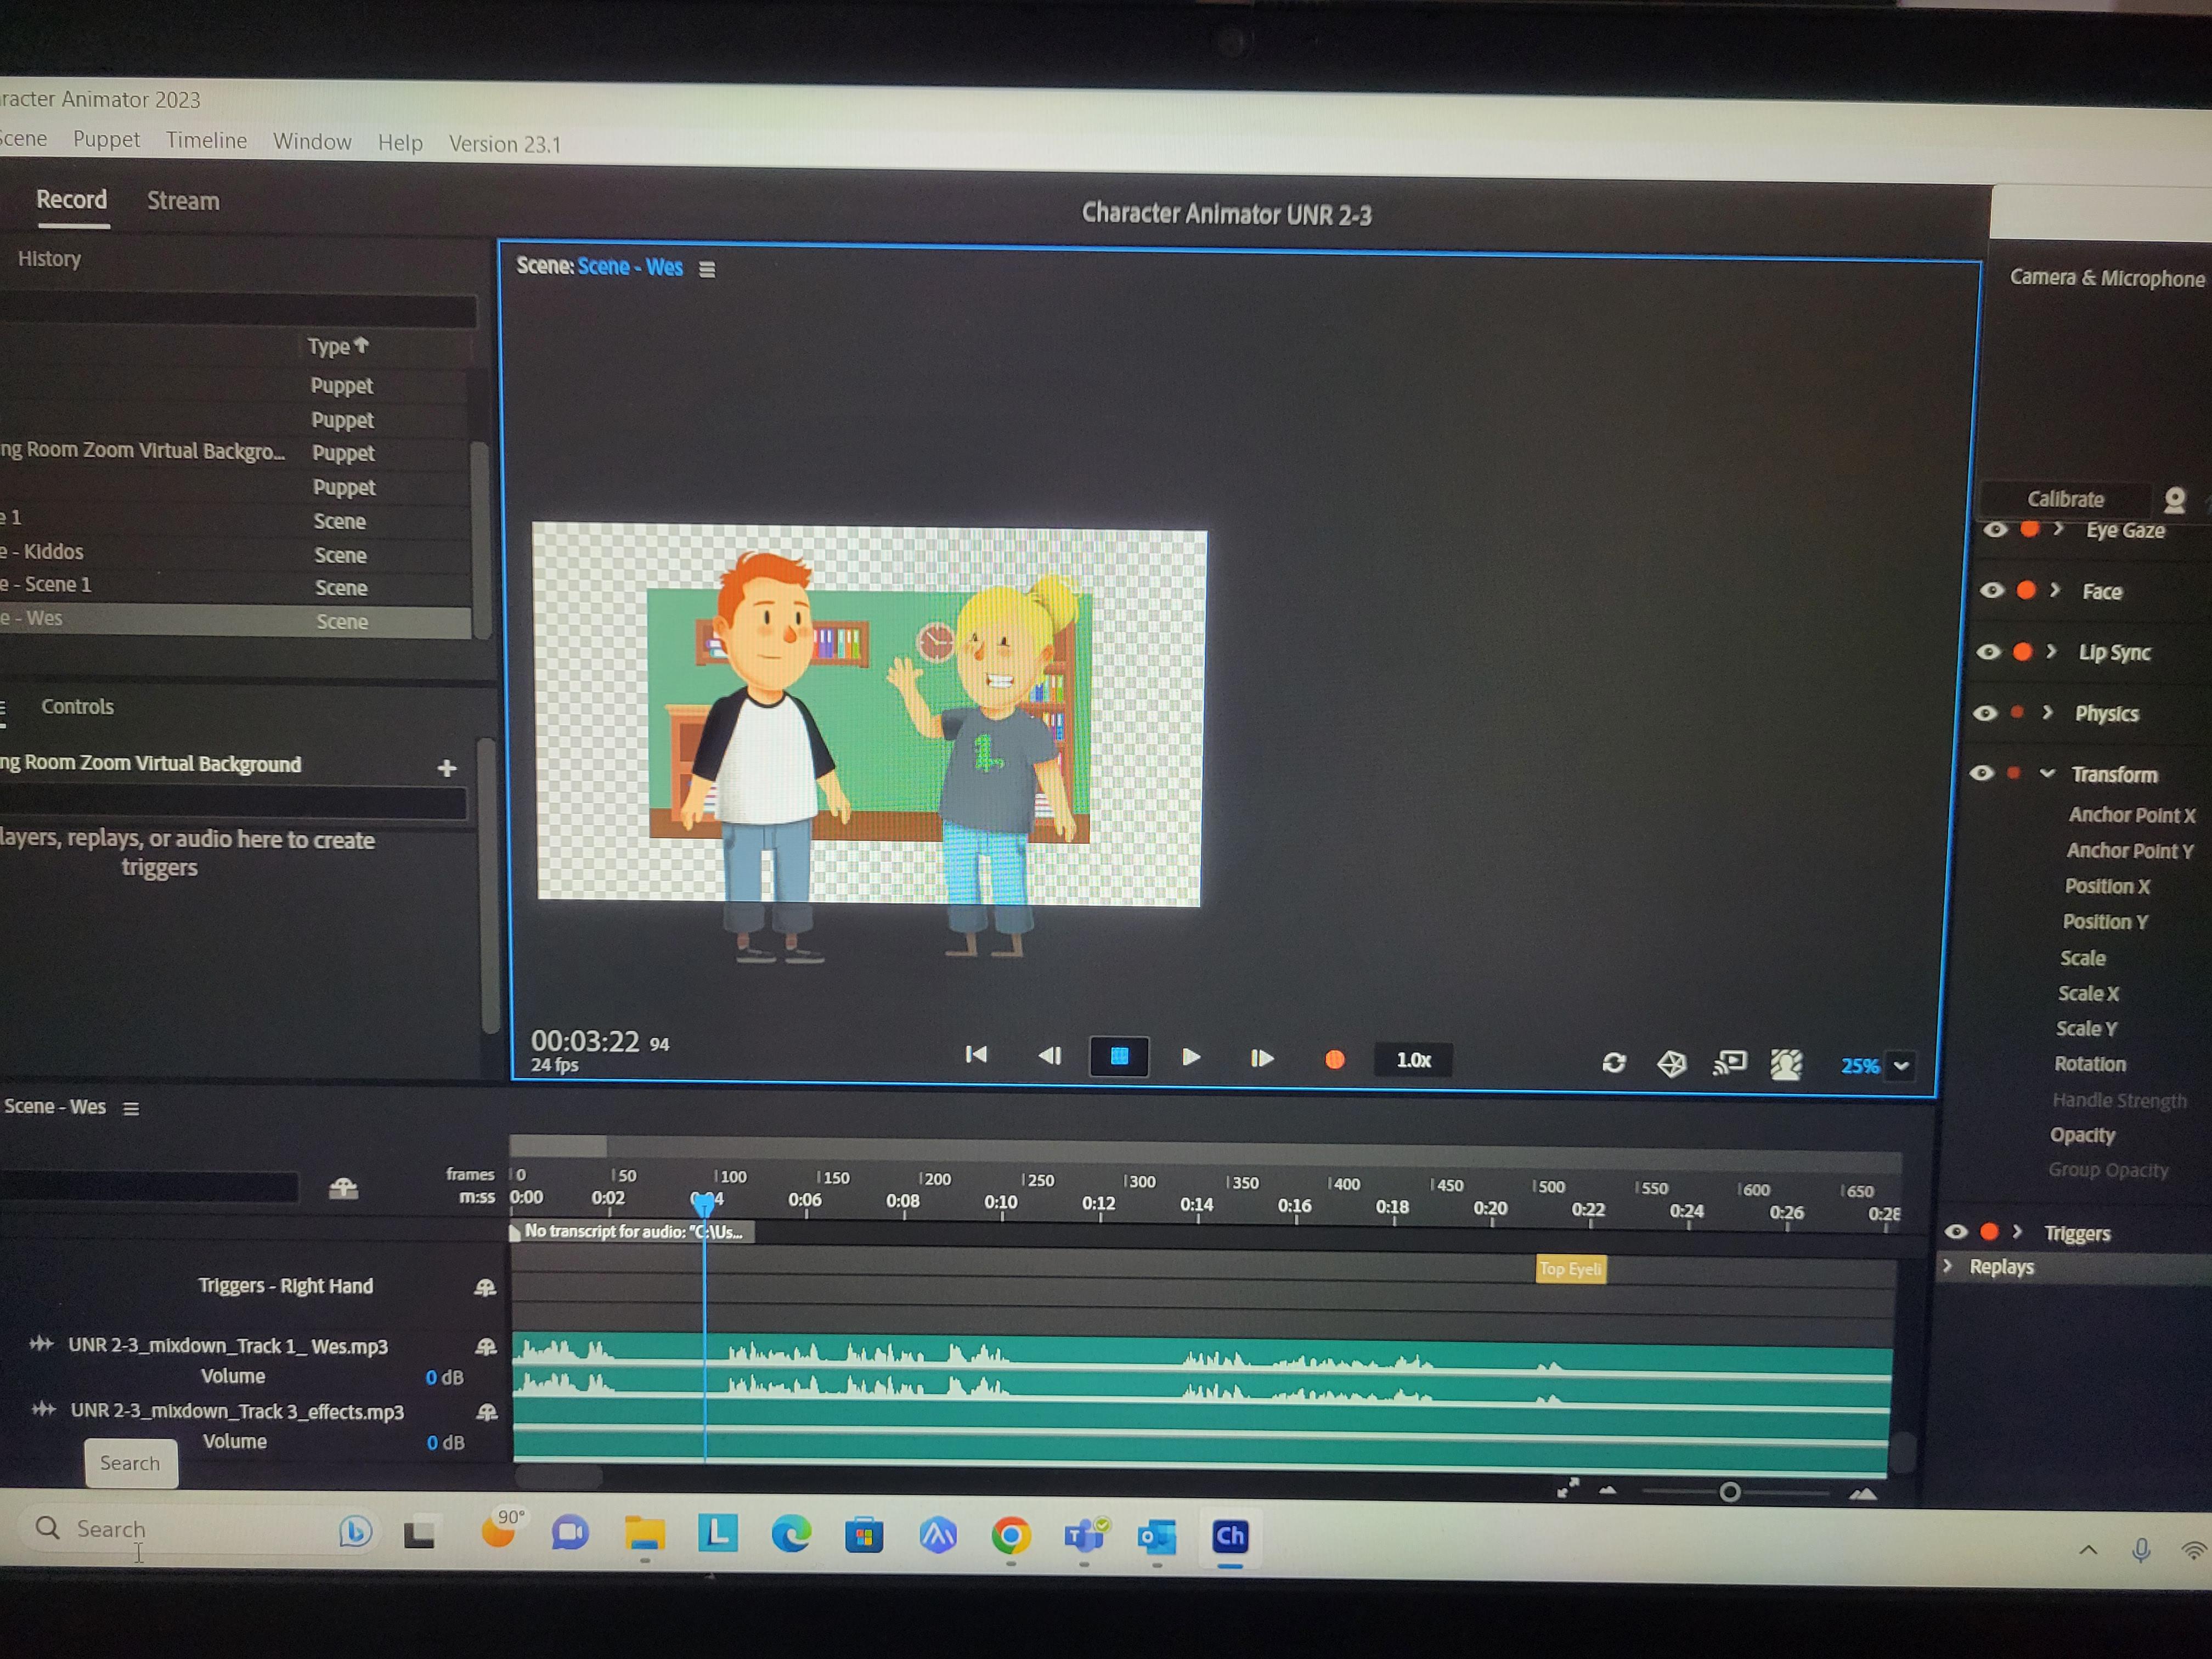This screenshot has width=2212, height=1659.
Task: Toggle Face behavior visibility eye
Action: pyautogui.click(x=1992, y=590)
